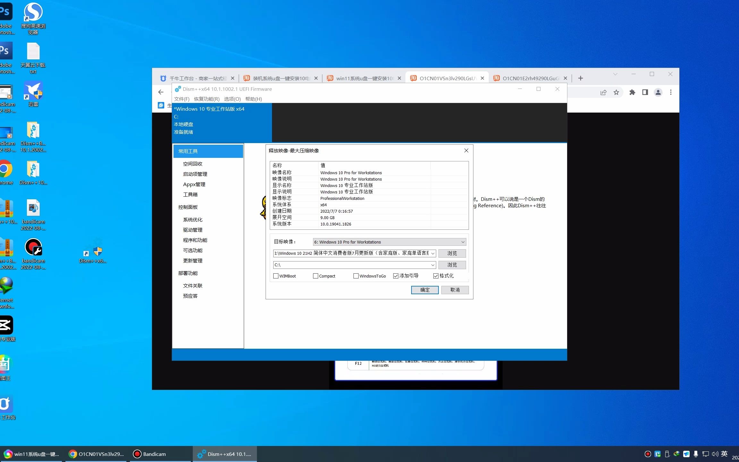Open source ISO file browser dropdown
The height and width of the screenshot is (462, 739).
point(432,253)
